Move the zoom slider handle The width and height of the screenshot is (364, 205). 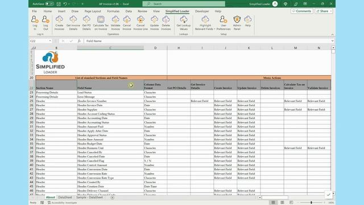[311, 203]
